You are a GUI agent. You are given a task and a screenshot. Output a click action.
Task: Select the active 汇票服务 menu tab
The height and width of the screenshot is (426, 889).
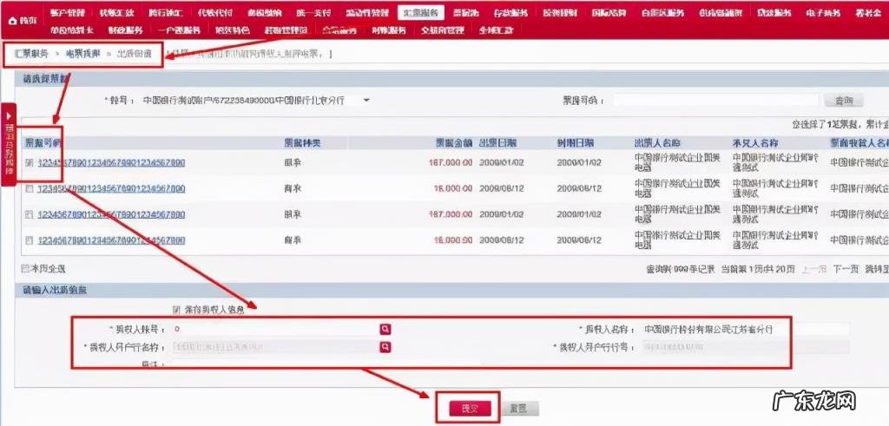tap(421, 13)
